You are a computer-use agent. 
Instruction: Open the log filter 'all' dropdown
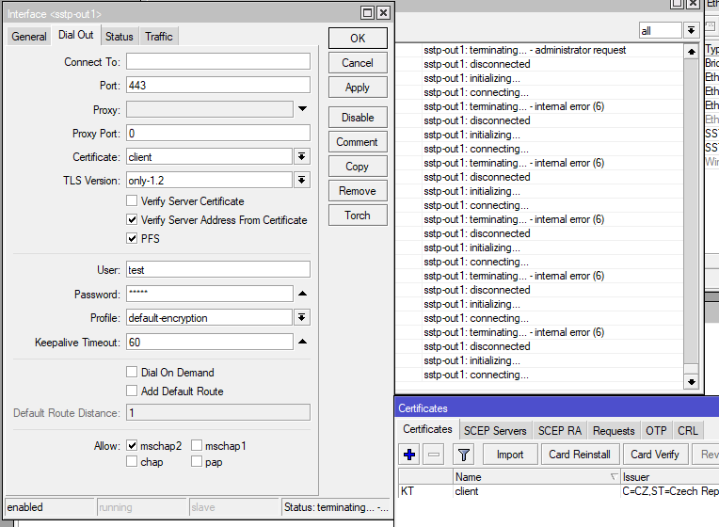pyautogui.click(x=691, y=31)
